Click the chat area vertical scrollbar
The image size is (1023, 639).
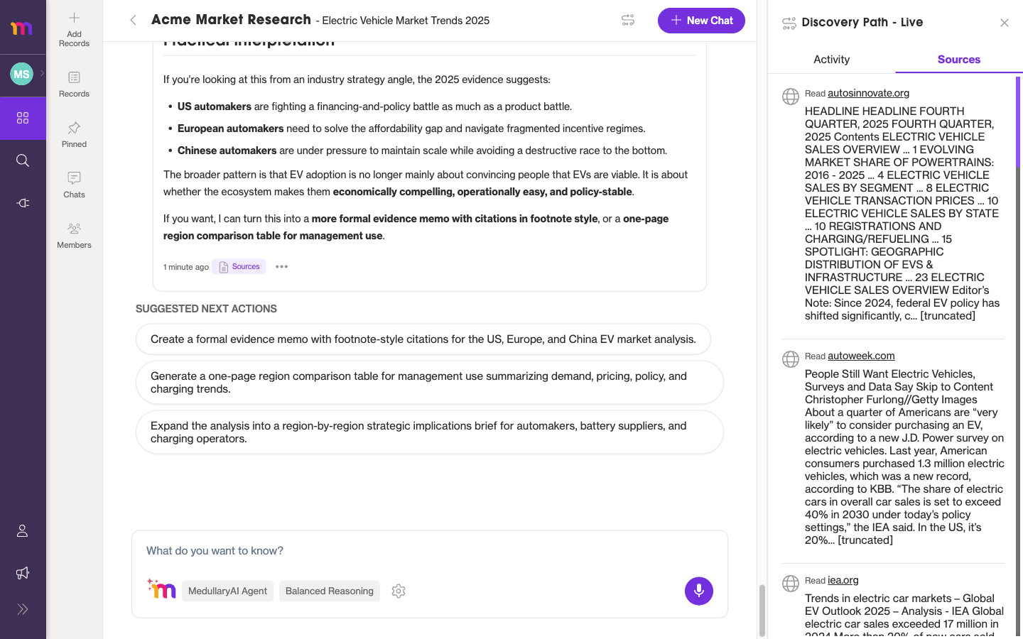tap(762, 611)
